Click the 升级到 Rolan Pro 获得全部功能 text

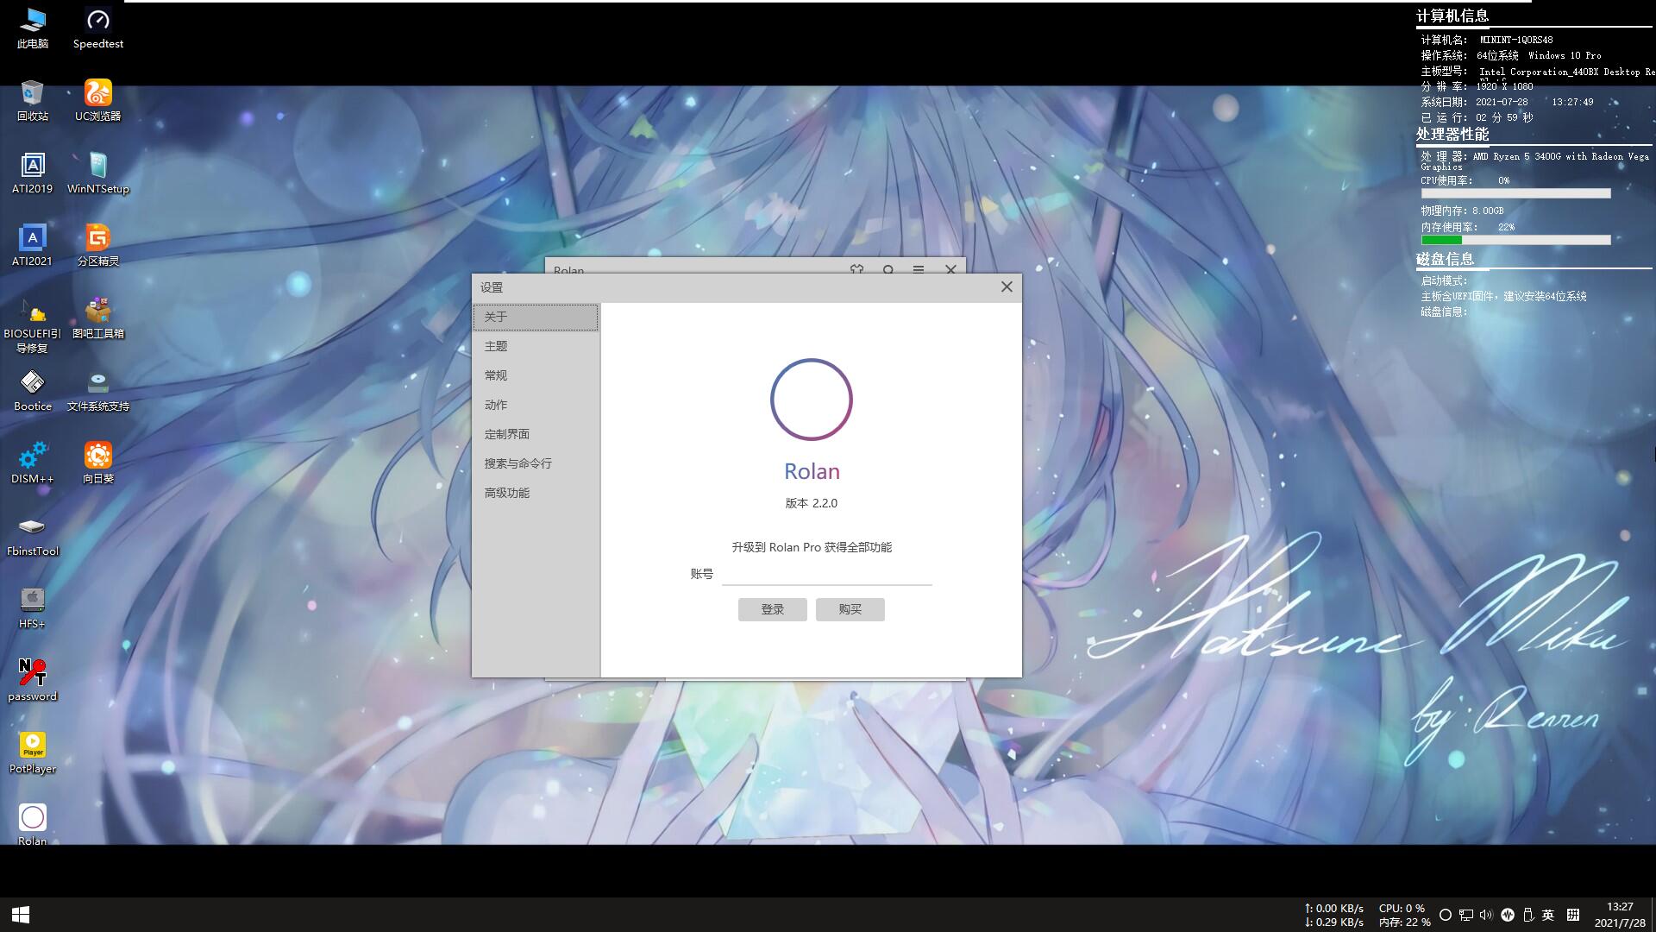pos(812,547)
